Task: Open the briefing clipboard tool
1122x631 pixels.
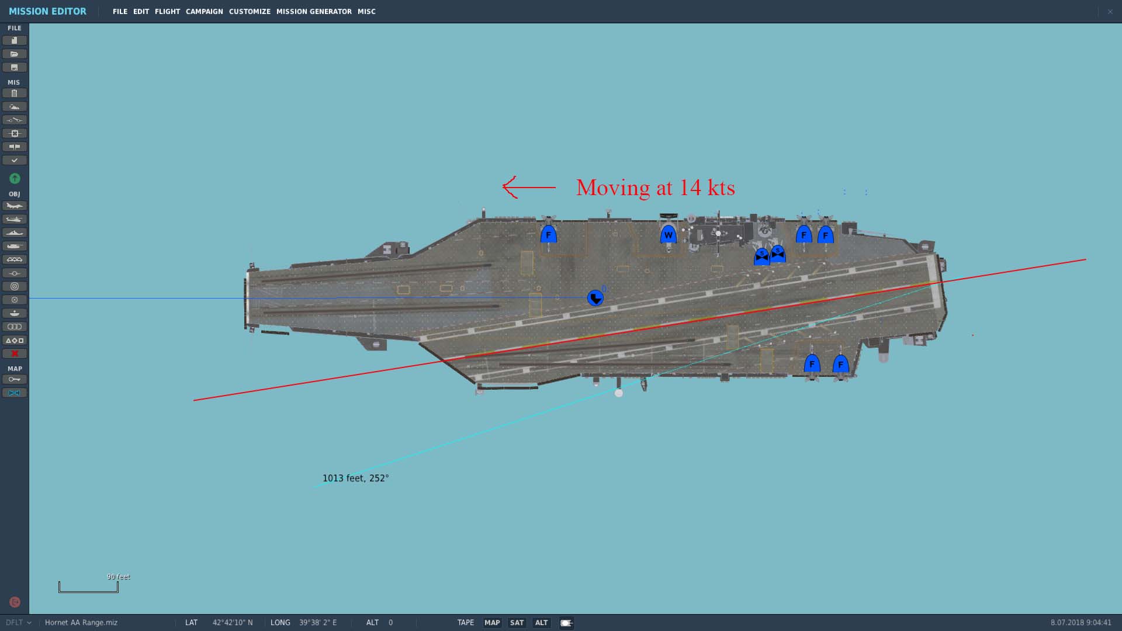Action: 15,93
